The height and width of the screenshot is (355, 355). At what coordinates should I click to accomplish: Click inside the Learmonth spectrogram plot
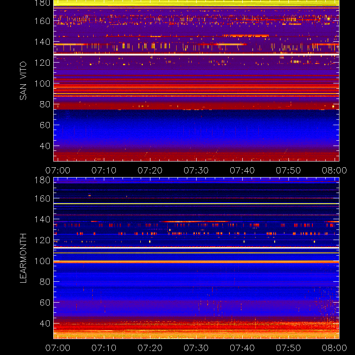[x=196, y=258]
